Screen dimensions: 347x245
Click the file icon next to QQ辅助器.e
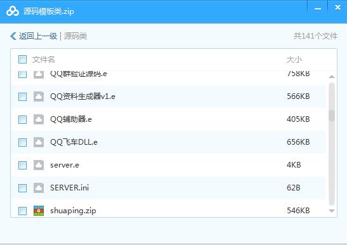(39, 119)
